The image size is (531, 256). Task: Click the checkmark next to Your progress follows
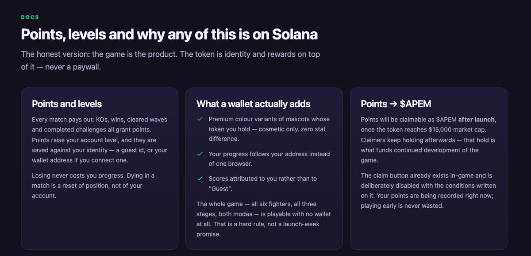click(x=200, y=154)
